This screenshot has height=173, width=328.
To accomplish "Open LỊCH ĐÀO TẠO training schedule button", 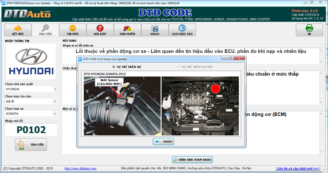I will point(182,30).
